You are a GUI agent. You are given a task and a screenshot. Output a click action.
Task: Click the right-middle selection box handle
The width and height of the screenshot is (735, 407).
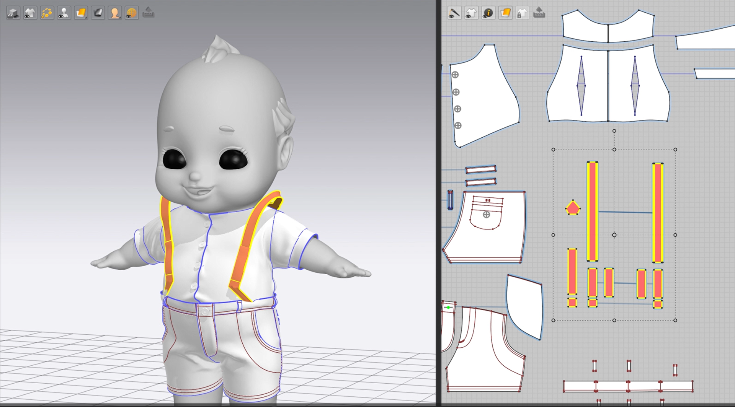pos(675,235)
